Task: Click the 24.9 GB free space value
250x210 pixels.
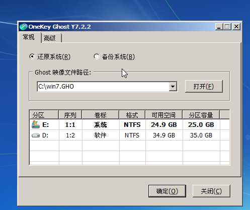Action: (164, 125)
